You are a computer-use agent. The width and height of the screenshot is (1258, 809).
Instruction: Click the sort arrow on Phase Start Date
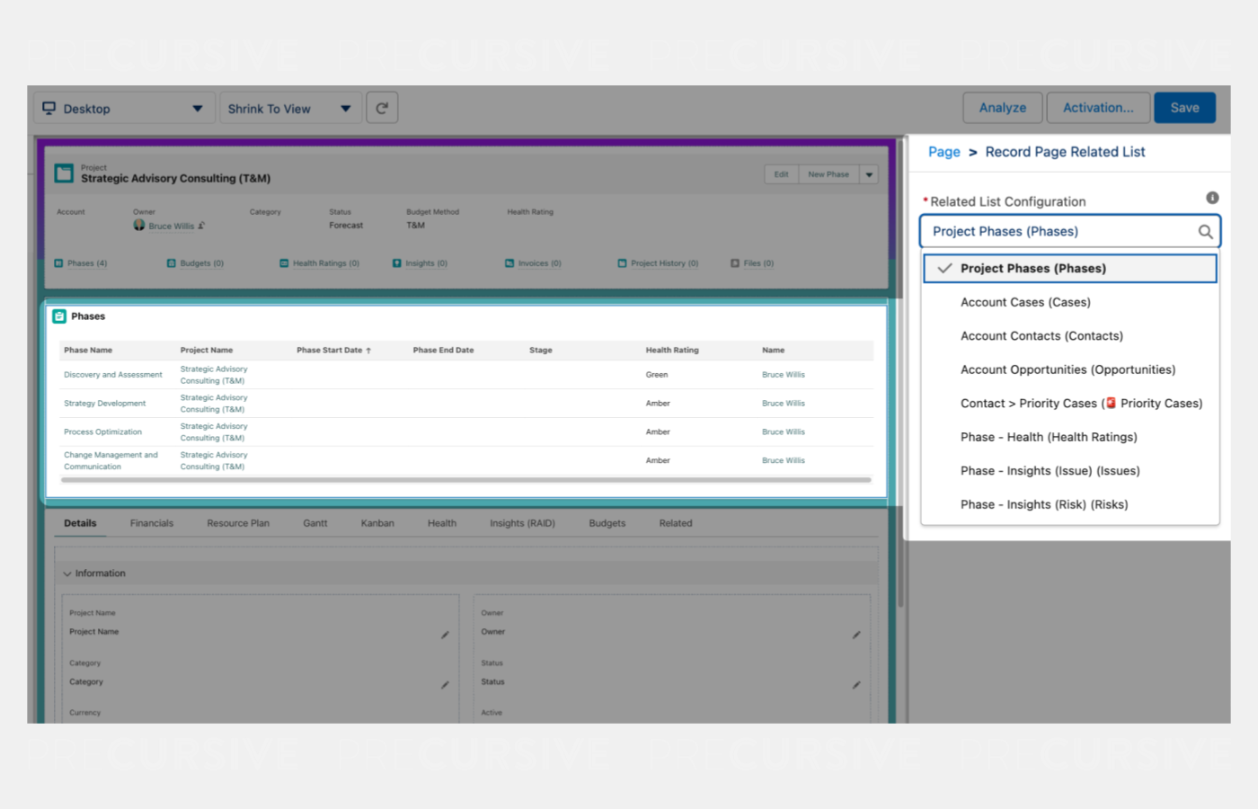point(368,351)
